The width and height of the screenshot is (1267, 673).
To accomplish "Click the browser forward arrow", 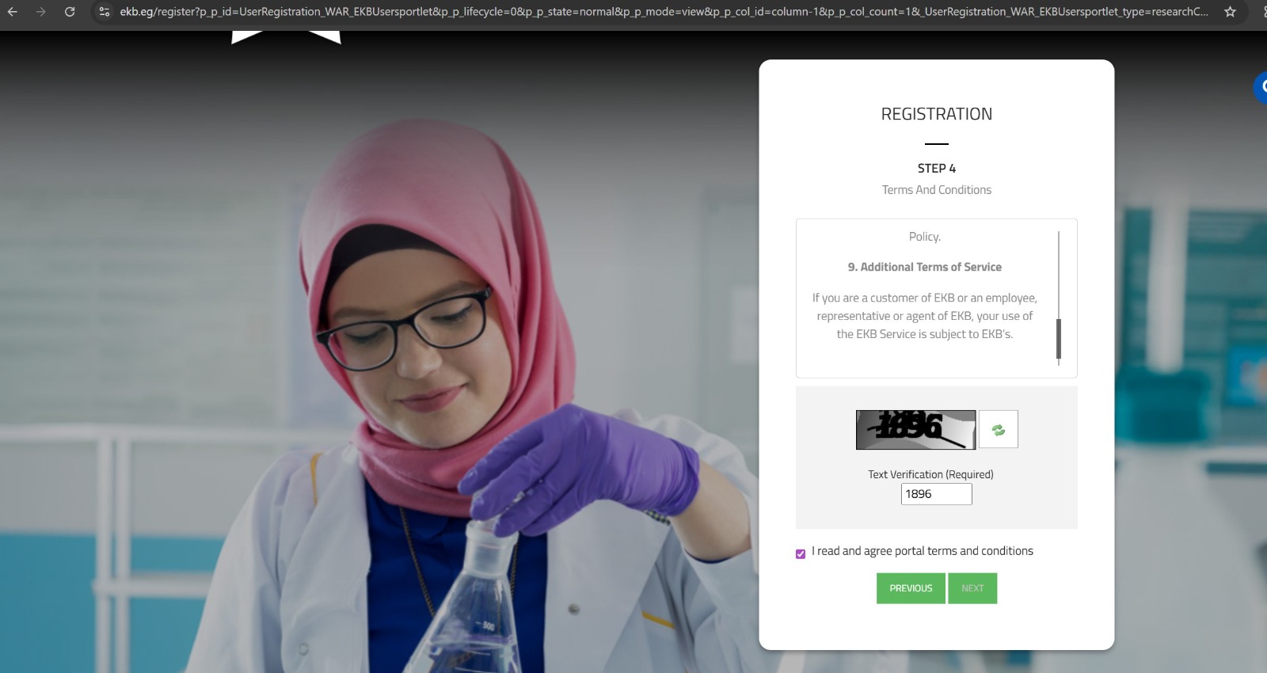I will [41, 12].
